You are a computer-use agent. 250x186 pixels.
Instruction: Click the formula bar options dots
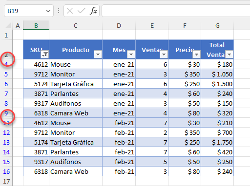[59, 11]
